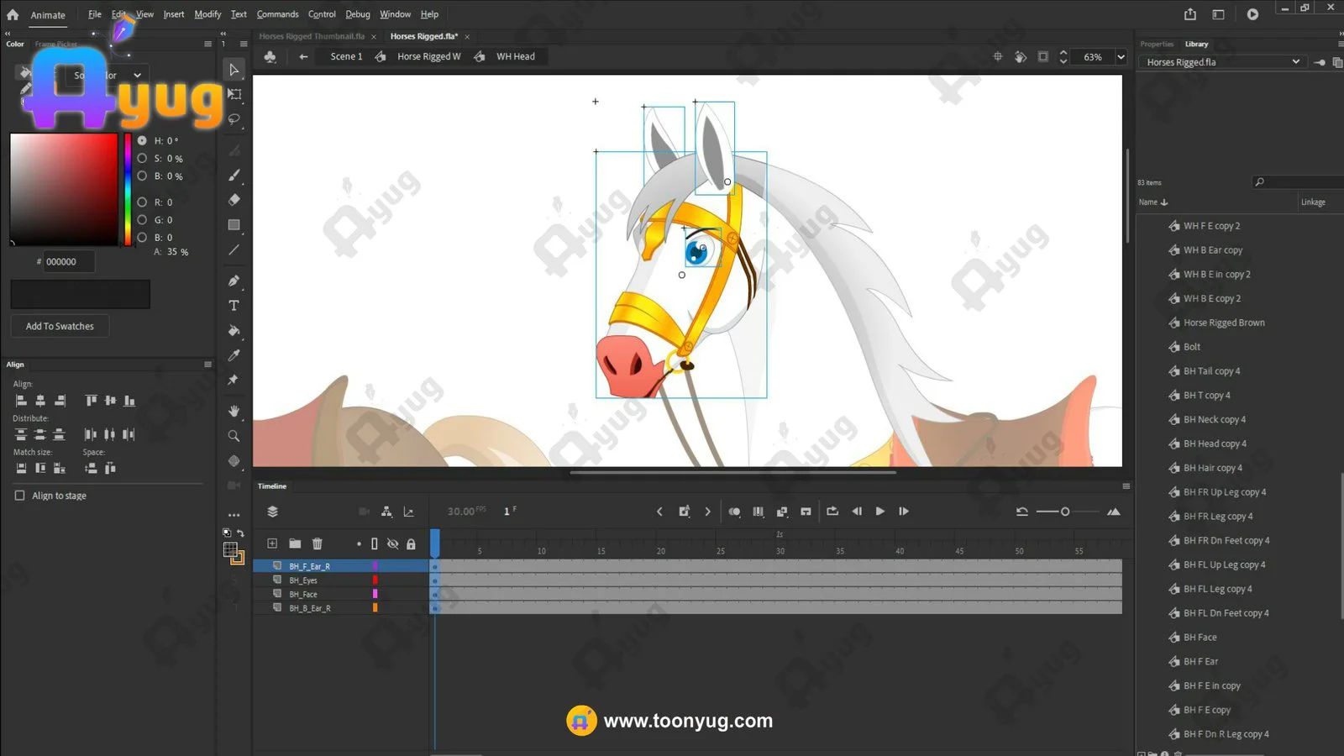This screenshot has height=756, width=1344.
Task: Delete layer with the timeline trash icon
Action: [x=317, y=543]
